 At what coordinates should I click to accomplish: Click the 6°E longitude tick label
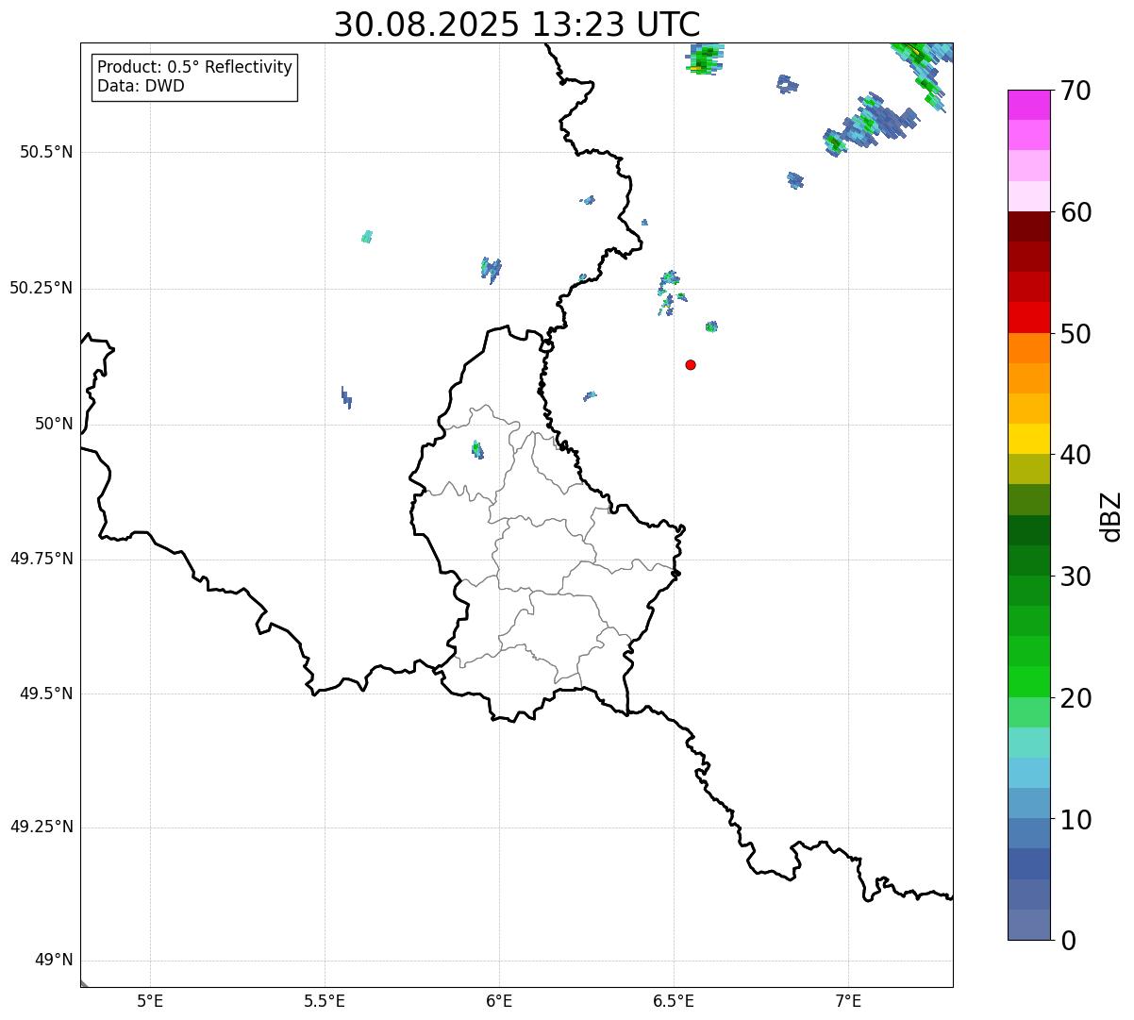(x=499, y=1000)
